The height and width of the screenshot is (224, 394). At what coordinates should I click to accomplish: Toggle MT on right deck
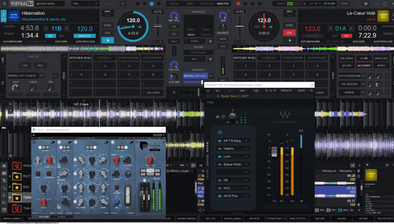coord(346,36)
